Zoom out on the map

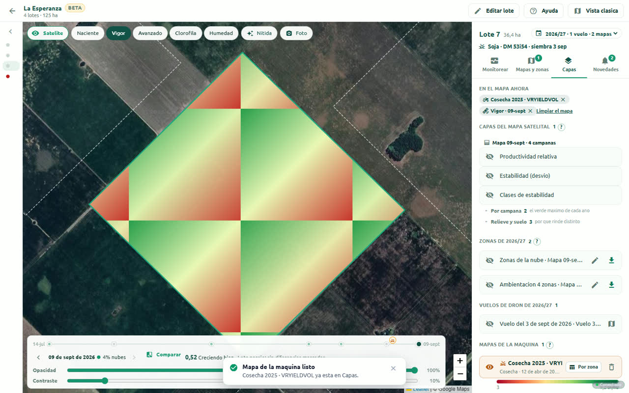tap(460, 374)
